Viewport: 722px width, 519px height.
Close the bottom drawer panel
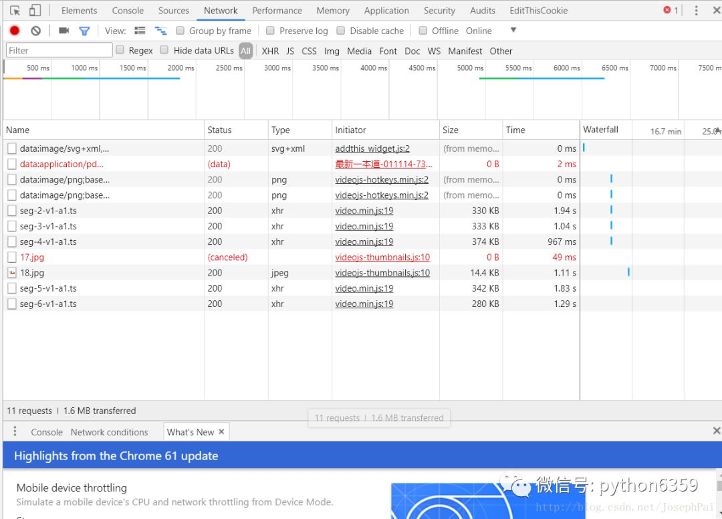point(717,431)
